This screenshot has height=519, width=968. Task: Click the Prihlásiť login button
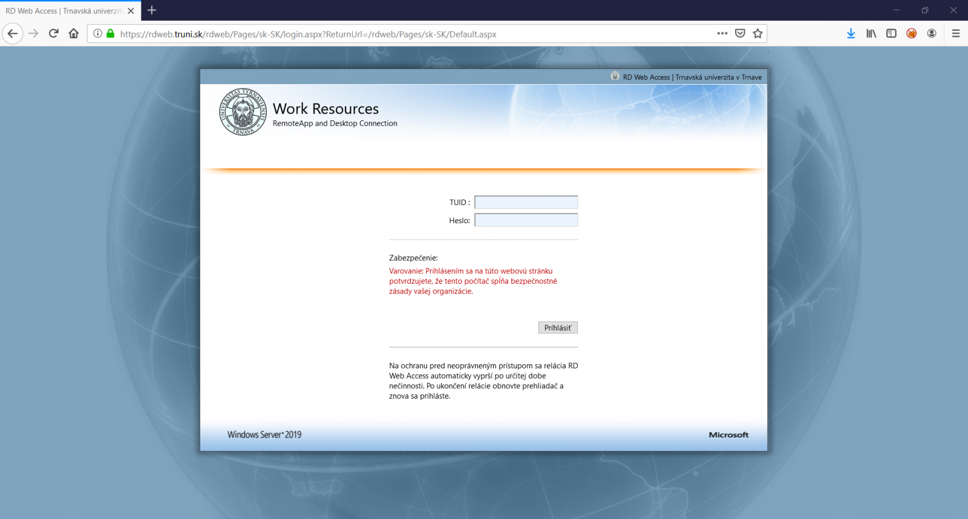tap(558, 327)
